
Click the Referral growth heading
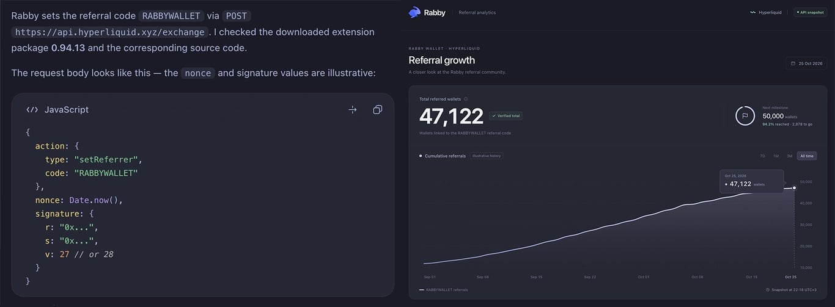pyautogui.click(x=441, y=60)
